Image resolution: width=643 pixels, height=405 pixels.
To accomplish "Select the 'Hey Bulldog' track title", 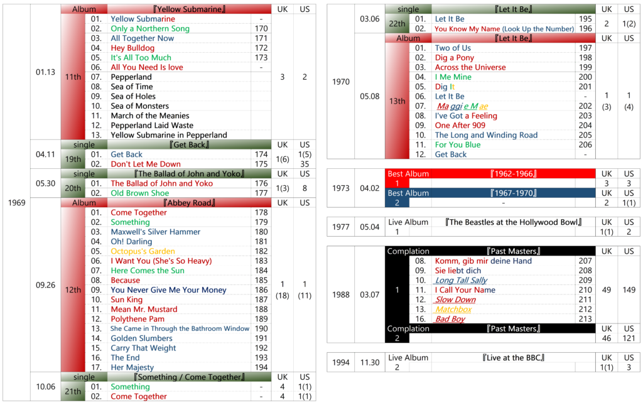I will tap(132, 48).
